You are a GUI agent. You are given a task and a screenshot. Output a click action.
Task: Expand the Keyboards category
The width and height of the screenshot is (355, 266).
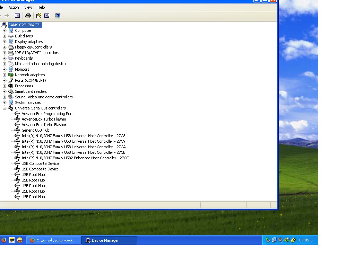click(x=4, y=58)
